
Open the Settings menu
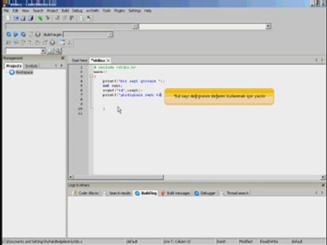coord(135,11)
